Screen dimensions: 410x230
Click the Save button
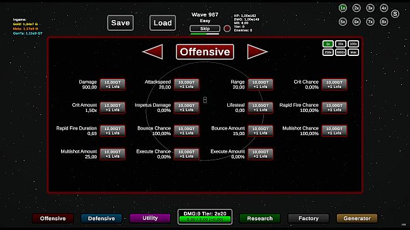(120, 23)
